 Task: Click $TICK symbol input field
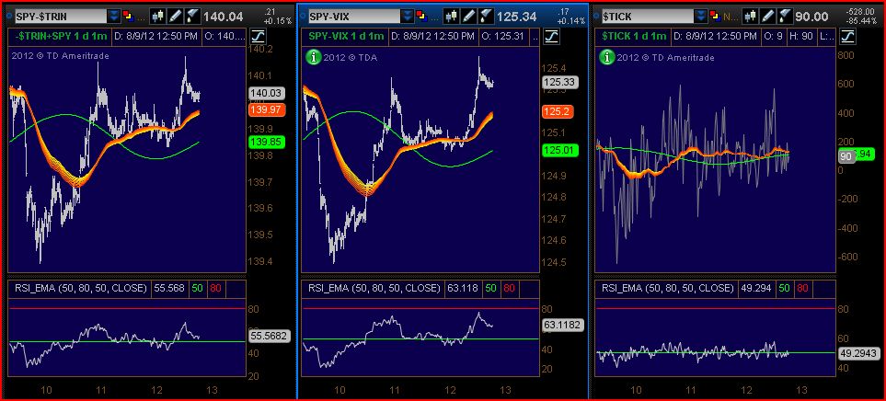[648, 17]
